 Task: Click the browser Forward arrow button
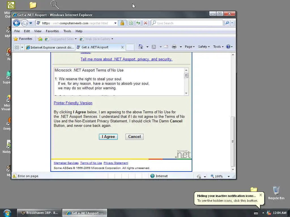pyautogui.click(x=24, y=23)
